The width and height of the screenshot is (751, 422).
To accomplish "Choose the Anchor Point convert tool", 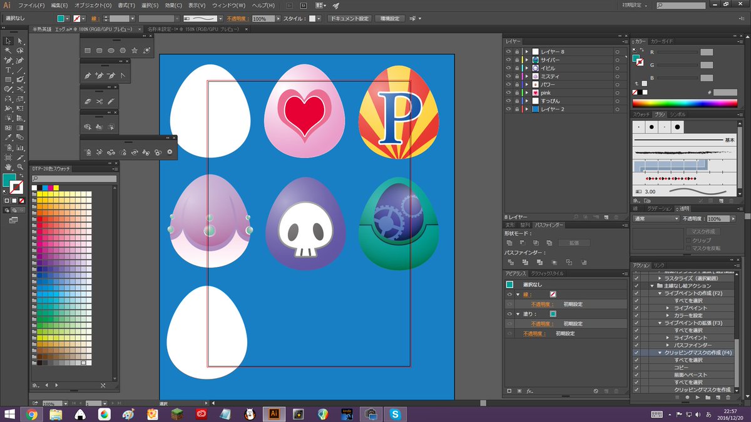I will point(123,76).
